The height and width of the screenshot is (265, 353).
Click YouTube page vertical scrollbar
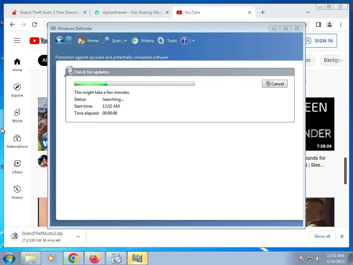pos(345,170)
